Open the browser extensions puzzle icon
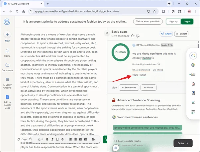This screenshot has height=152, width=200. 163,11
